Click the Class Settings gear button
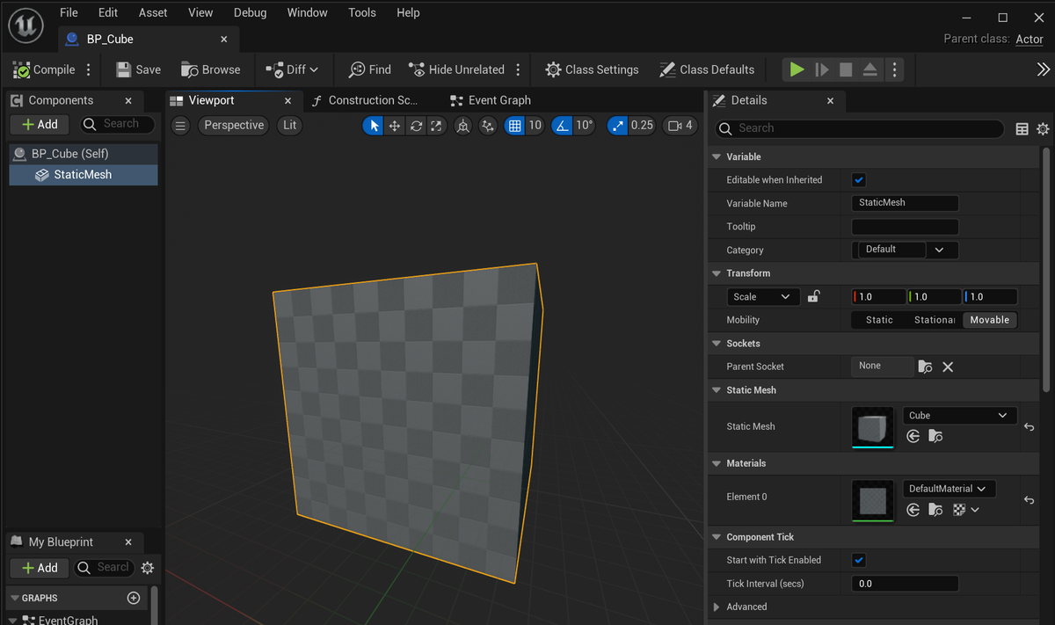 [x=591, y=69]
